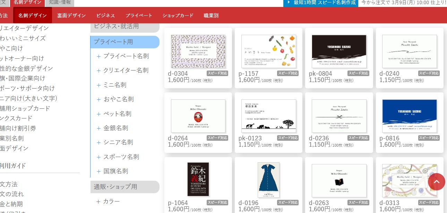Open the ニア向け(大きい文字) sidebar link

pos(29,98)
